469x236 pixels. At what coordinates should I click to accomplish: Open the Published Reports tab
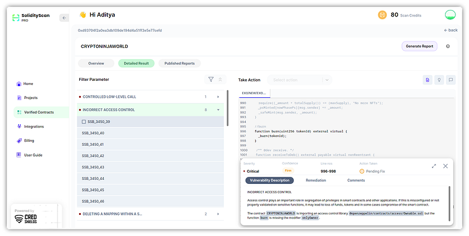pos(179,63)
